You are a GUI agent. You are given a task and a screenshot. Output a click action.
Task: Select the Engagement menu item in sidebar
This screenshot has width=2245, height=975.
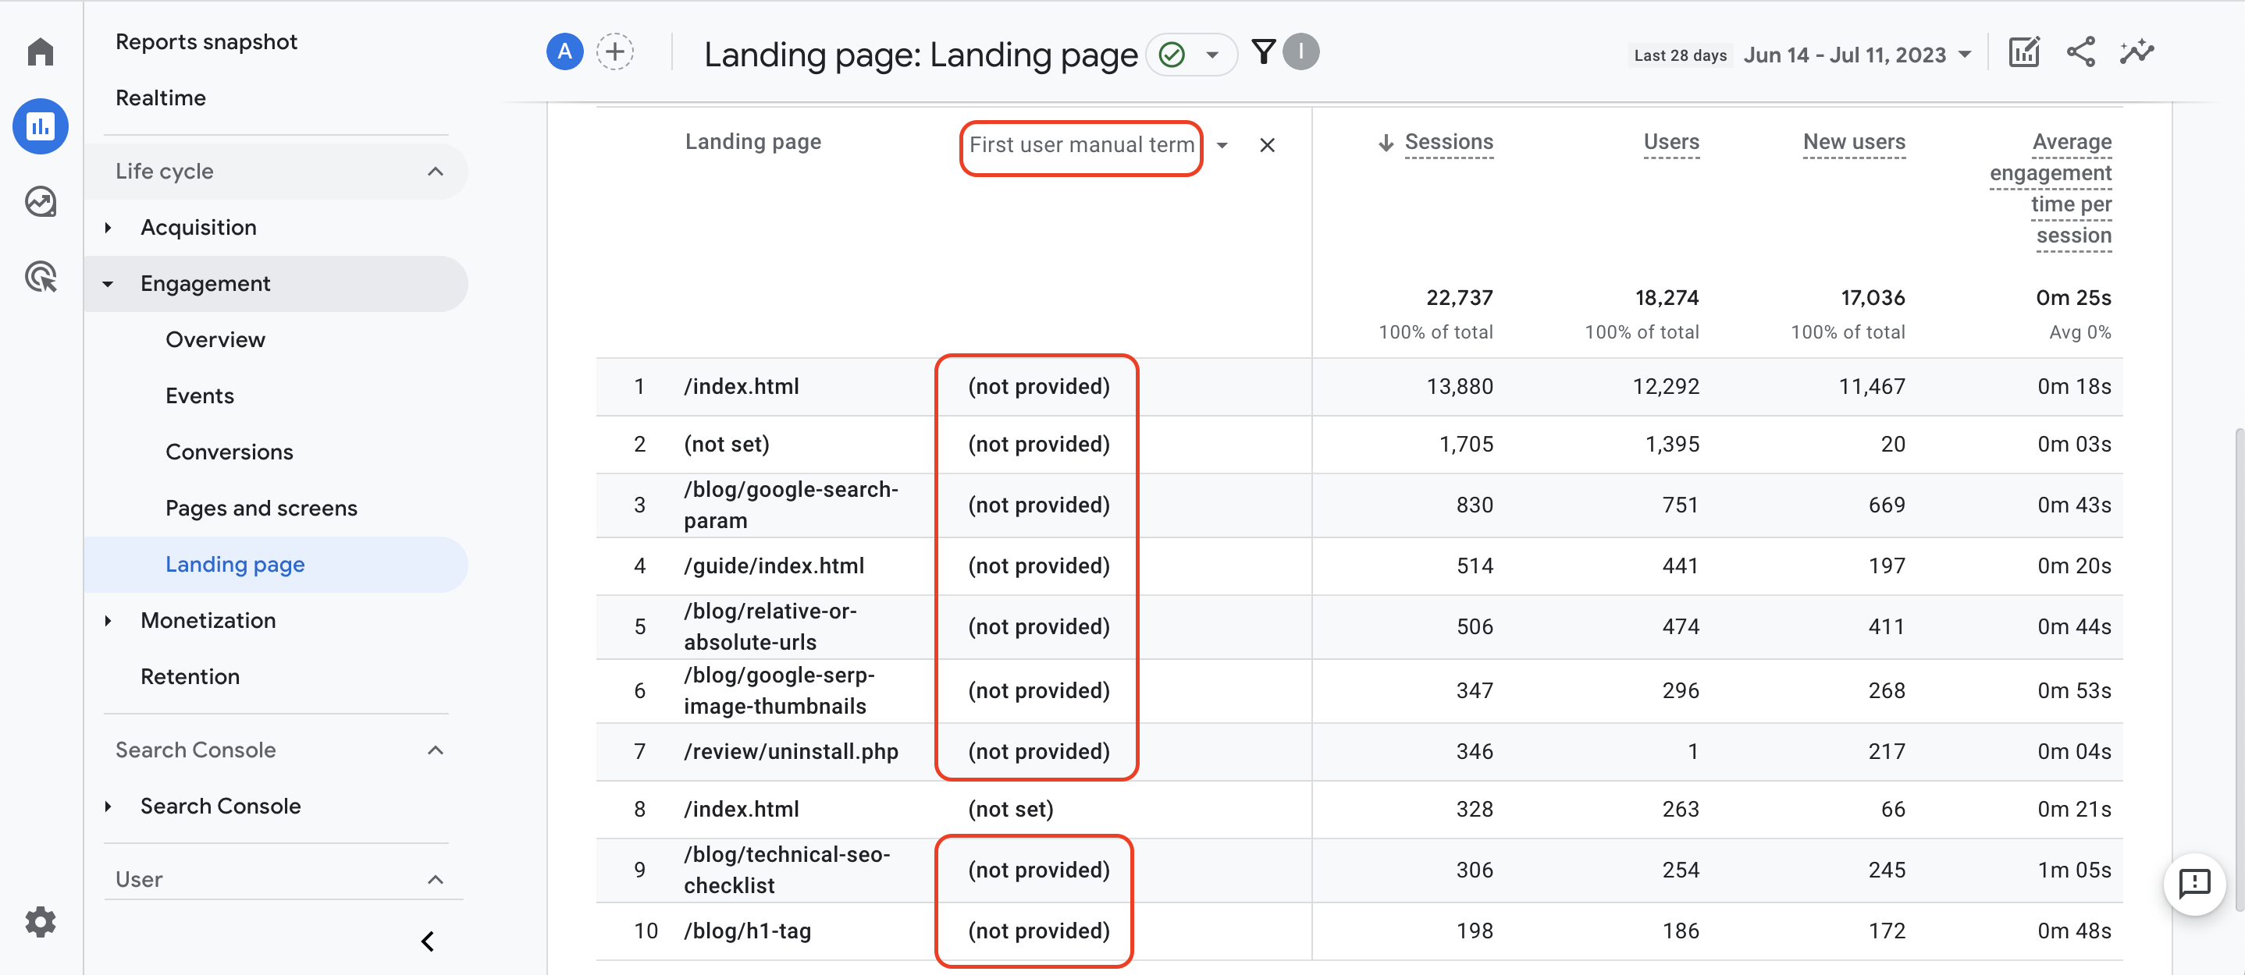tap(205, 282)
